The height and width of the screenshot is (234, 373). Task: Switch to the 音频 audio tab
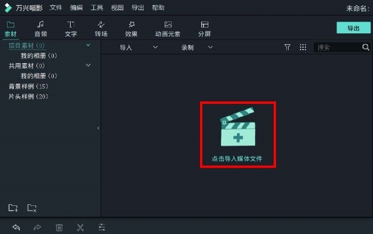pyautogui.click(x=41, y=29)
